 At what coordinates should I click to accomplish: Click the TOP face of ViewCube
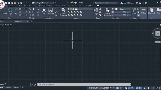tap(158, 33)
